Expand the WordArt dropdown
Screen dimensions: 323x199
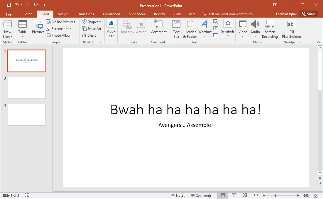[205, 37]
